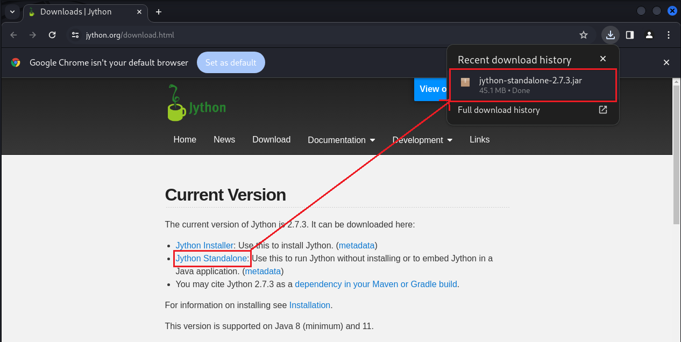Click the window maximize button
The image size is (681, 342).
(x=657, y=11)
